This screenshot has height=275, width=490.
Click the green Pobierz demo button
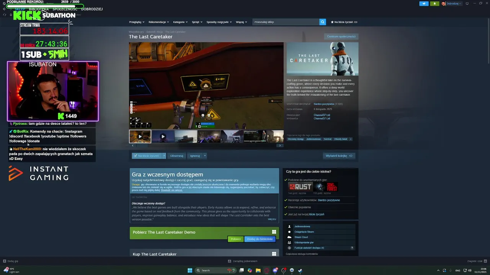236,239
